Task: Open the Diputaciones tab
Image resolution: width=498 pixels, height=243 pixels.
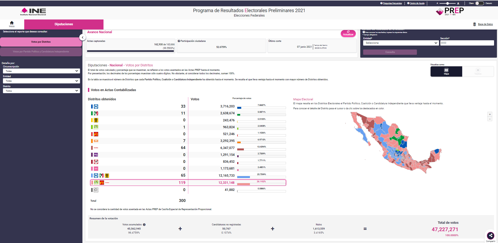Action: coord(64,24)
